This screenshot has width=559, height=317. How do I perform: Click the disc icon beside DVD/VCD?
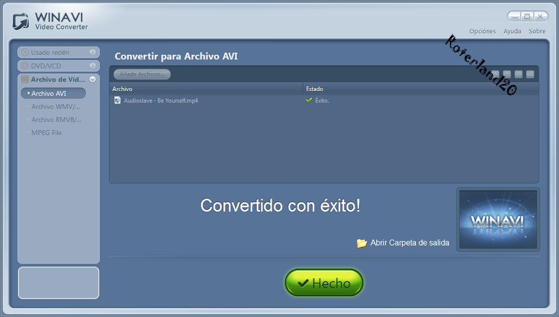24,66
